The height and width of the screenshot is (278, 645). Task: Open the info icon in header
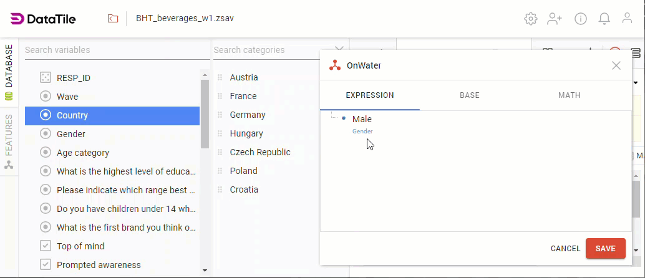pyautogui.click(x=581, y=19)
